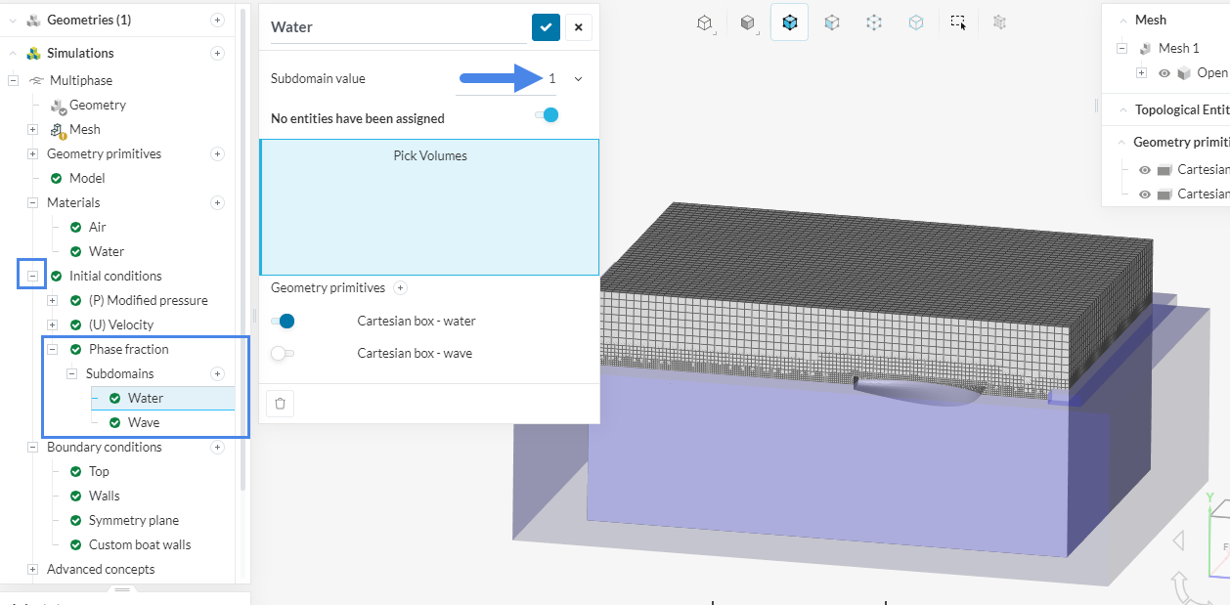Add a new material via Materials plus
The height and width of the screenshot is (605, 1230).
point(217,202)
